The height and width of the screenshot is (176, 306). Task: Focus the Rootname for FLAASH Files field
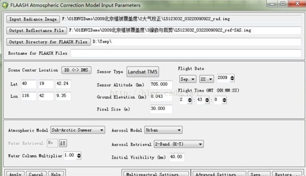coord(186,53)
